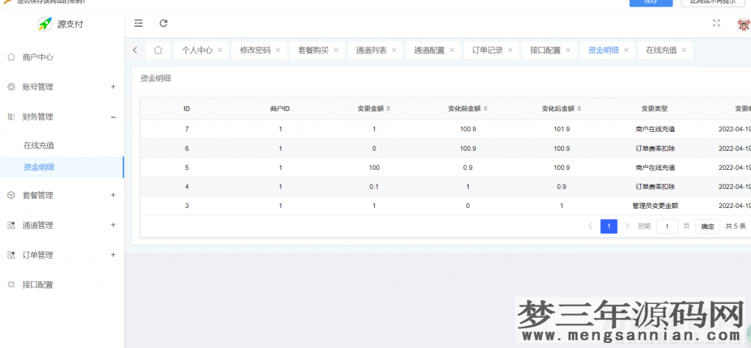Click 变更金额 0.1 in row 4
This screenshot has height=348, width=751.
click(374, 187)
